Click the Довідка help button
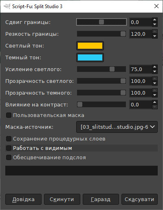The image size is (163, 210). tap(23, 199)
